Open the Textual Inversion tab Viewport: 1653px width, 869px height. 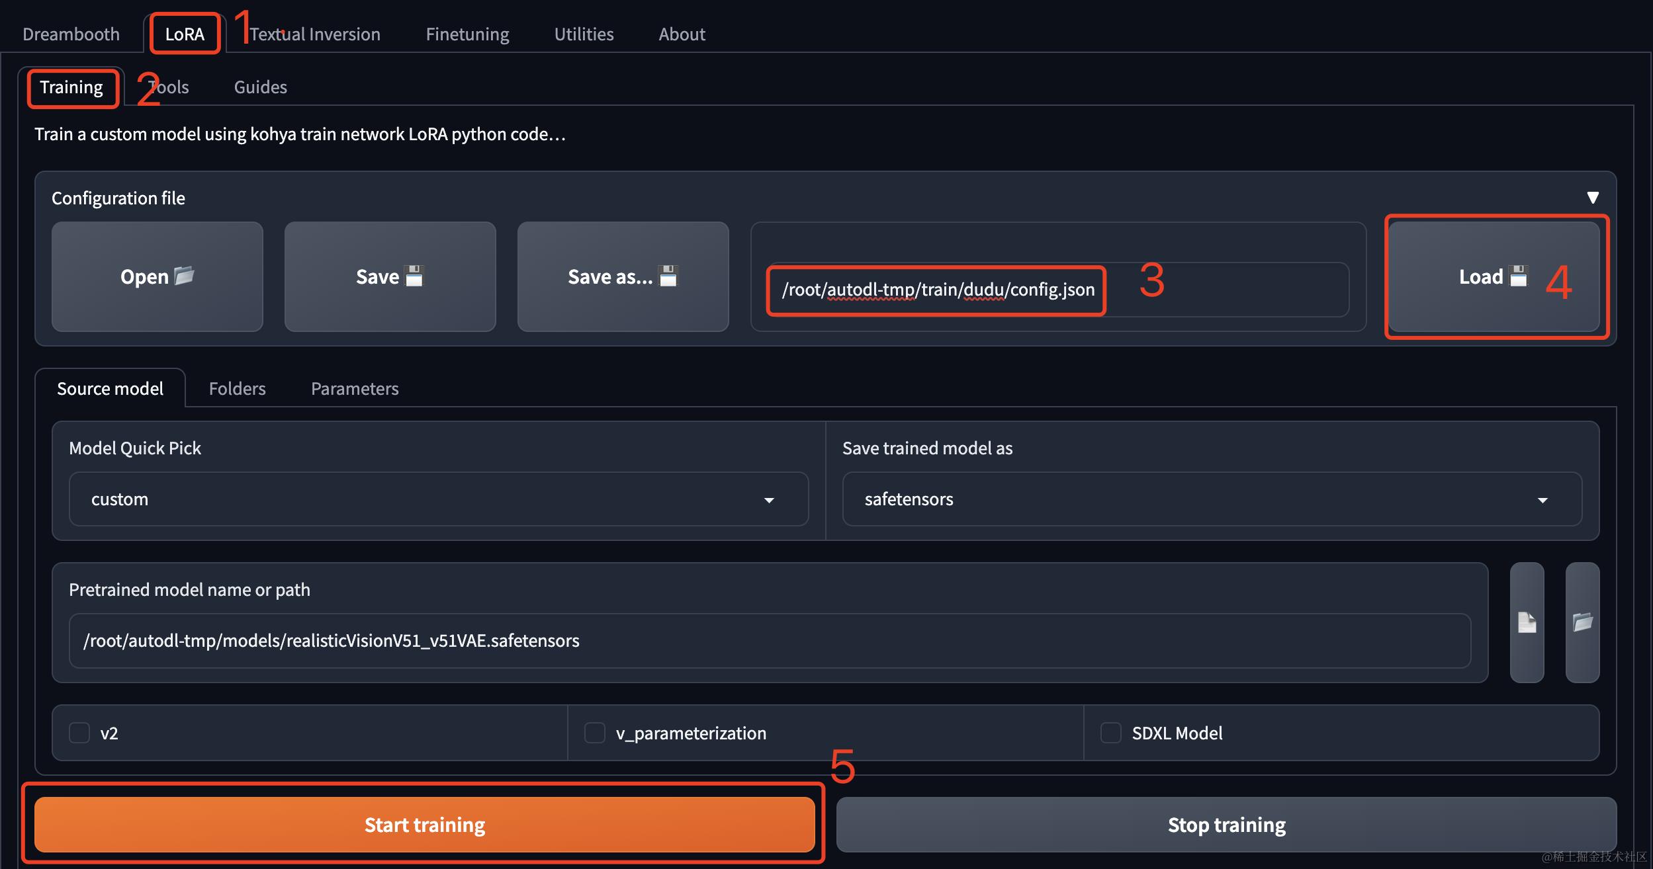point(314,34)
